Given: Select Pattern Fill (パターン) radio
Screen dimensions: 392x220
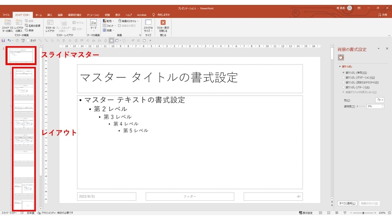Looking at the screenshot, I should [x=343, y=87].
